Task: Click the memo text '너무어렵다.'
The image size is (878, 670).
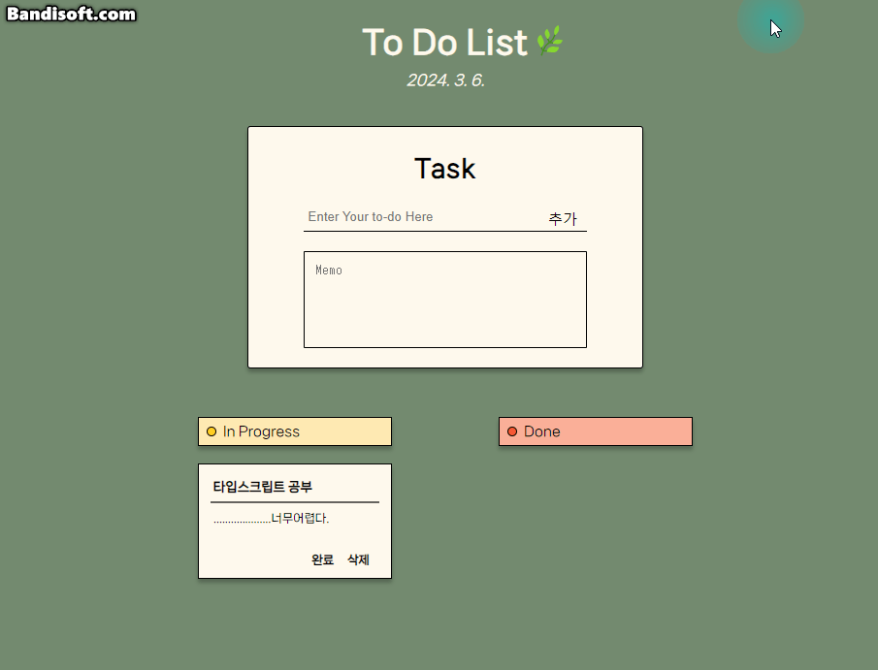Action: pos(300,519)
